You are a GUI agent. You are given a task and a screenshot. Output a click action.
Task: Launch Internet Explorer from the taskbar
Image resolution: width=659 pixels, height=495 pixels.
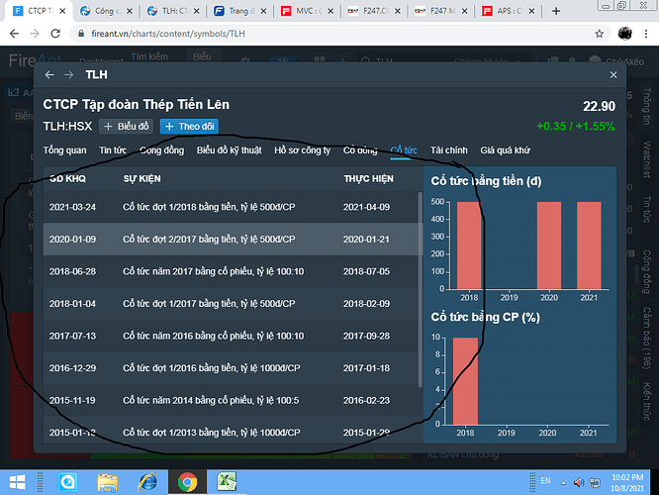tap(148, 482)
